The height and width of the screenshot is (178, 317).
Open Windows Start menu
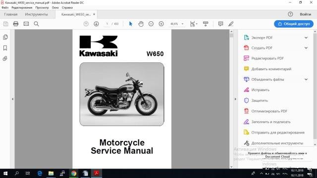pos(5,174)
